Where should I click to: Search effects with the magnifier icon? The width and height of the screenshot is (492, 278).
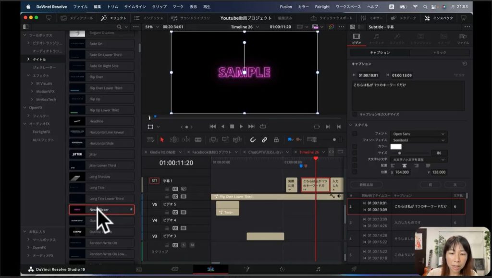(119, 27)
